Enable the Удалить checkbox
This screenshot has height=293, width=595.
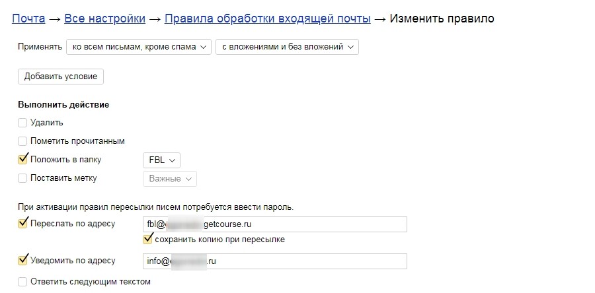coord(23,123)
